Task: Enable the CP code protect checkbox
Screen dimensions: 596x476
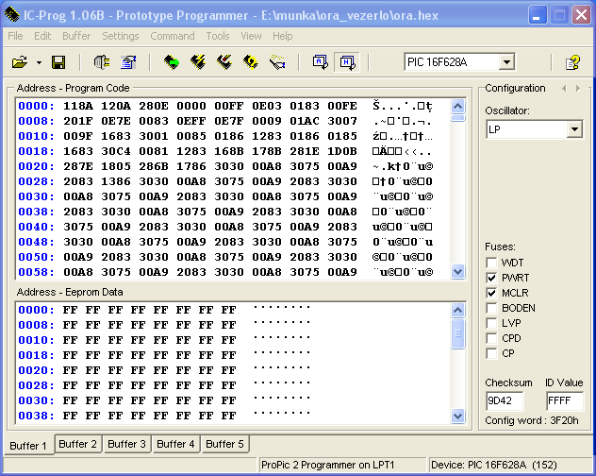Action: (491, 353)
